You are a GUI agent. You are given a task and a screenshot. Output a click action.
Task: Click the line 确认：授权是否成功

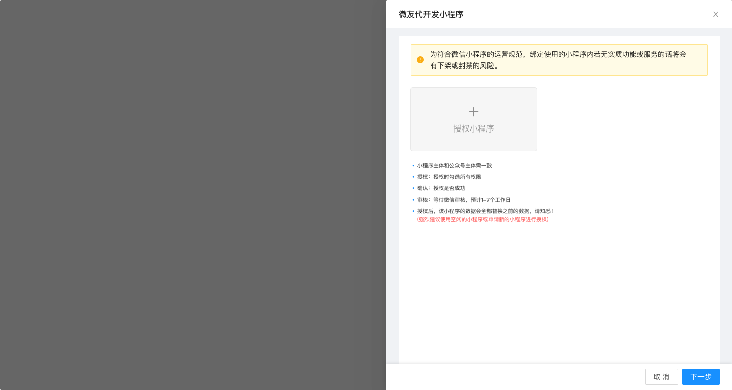[x=441, y=188]
